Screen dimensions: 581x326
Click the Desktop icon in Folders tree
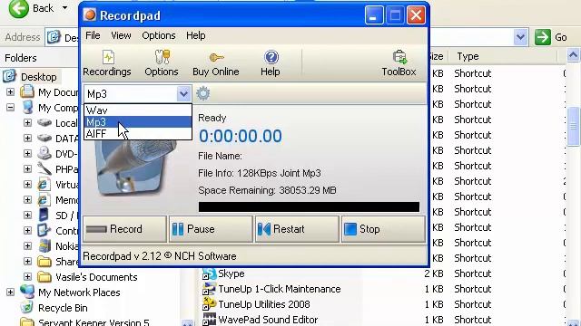pos(10,76)
